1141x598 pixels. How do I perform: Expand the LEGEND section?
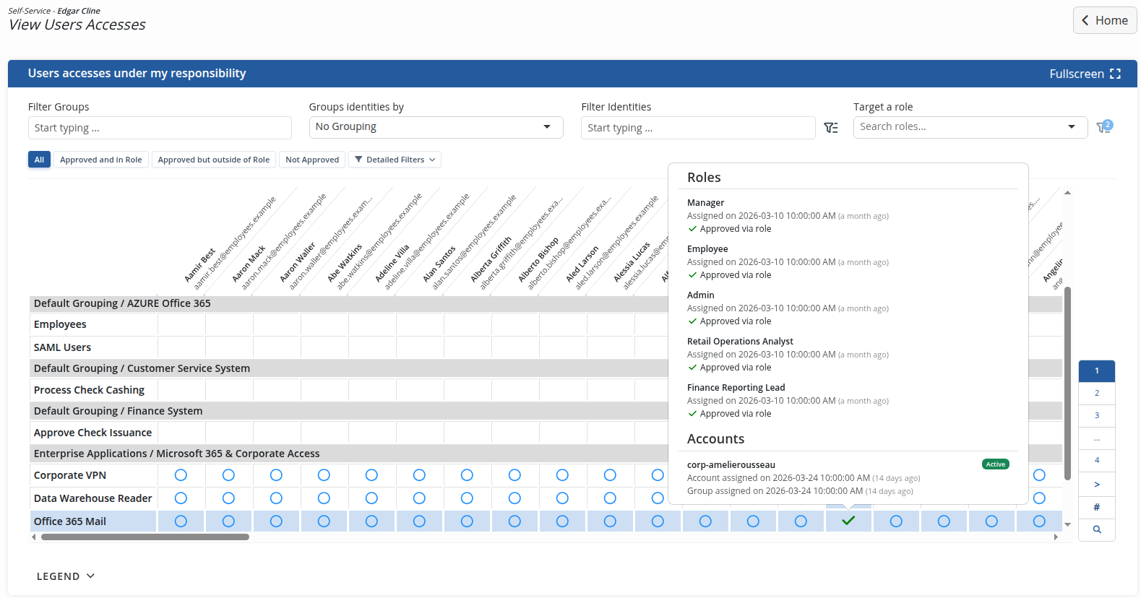coord(66,576)
